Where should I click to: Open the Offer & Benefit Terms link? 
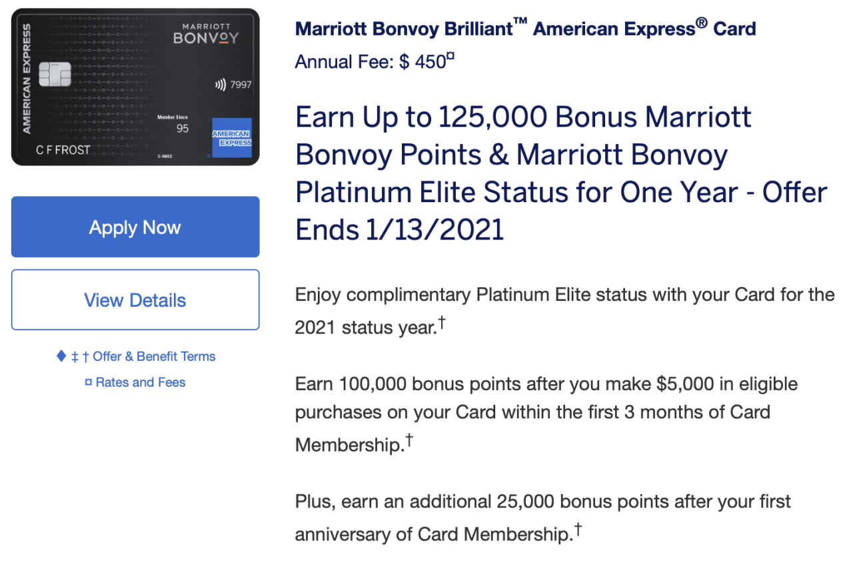pyautogui.click(x=154, y=356)
